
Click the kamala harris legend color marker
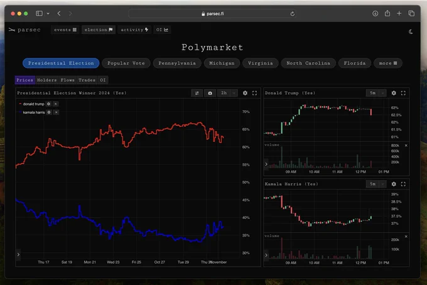(x=20, y=112)
